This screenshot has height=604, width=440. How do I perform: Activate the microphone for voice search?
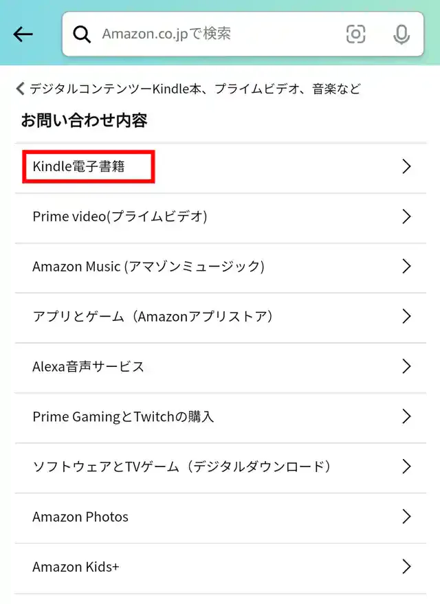401,34
